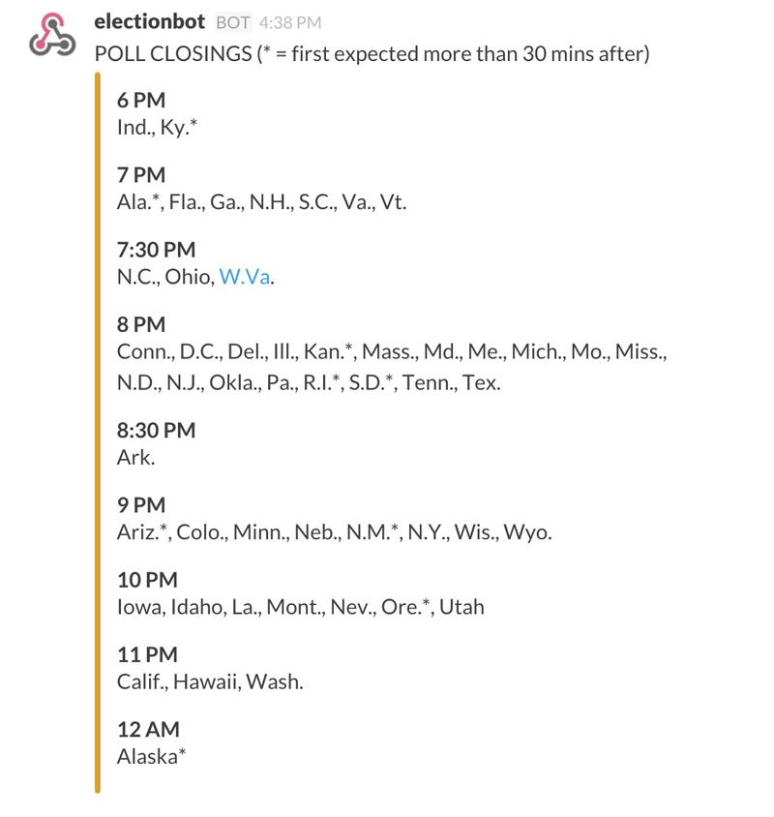Open the 4:38 PM message timestamp
The height and width of the screenshot is (817, 774).
tap(290, 22)
